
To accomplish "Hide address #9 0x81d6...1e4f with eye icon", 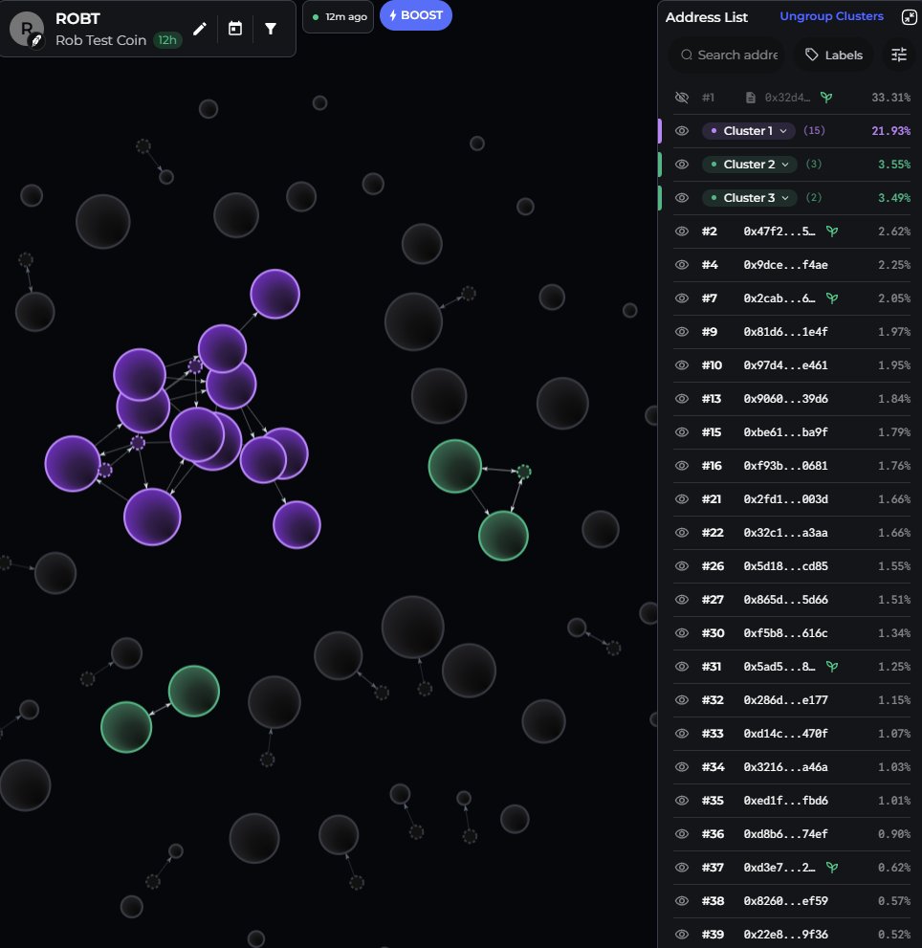I will (x=681, y=331).
